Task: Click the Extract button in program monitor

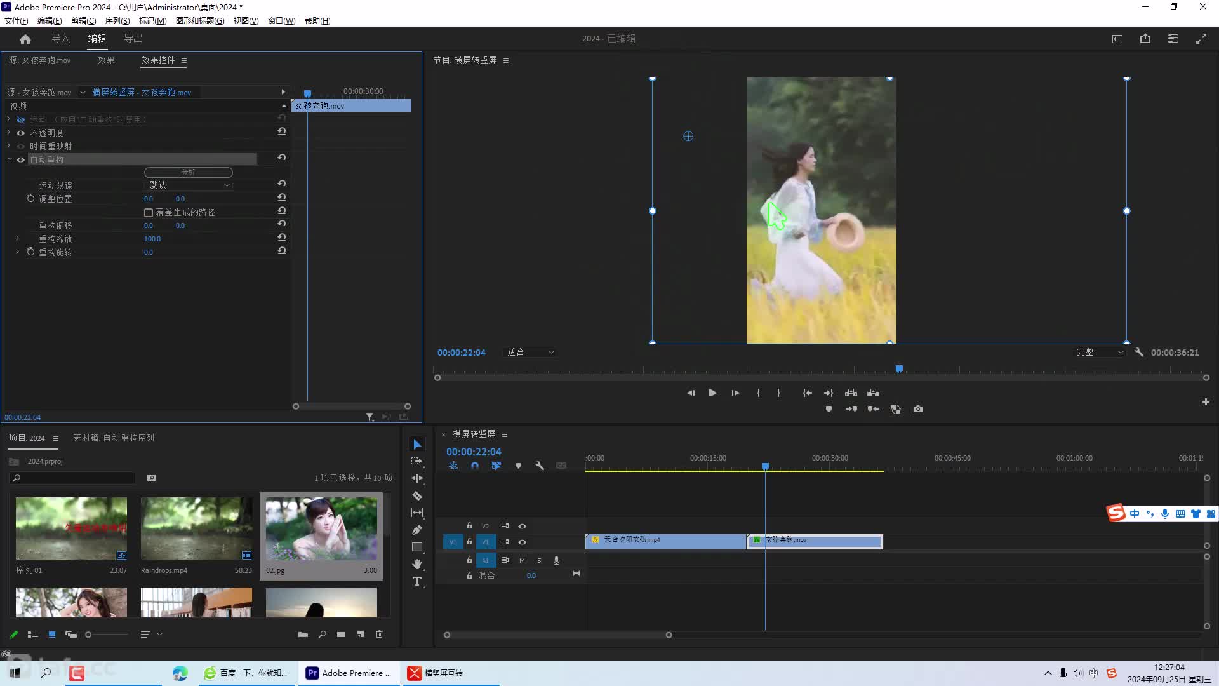Action: point(874,393)
